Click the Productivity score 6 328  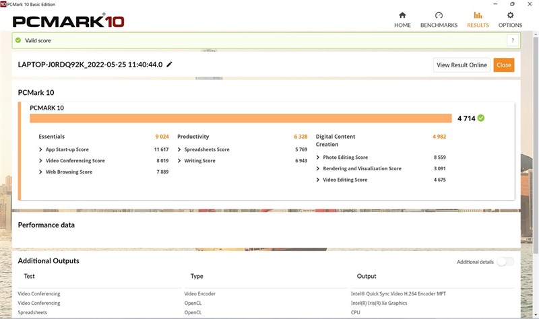click(300, 137)
